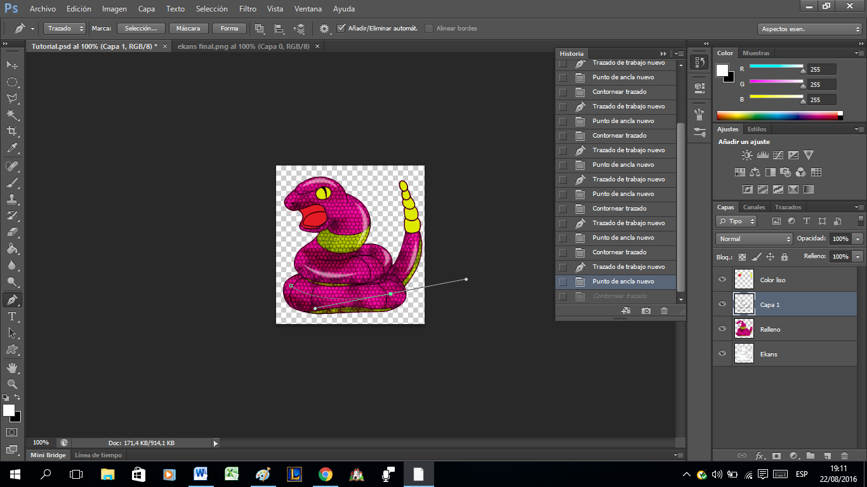Screen dimensions: 867x487
Task: Open the Estilos tab
Action: [757, 129]
